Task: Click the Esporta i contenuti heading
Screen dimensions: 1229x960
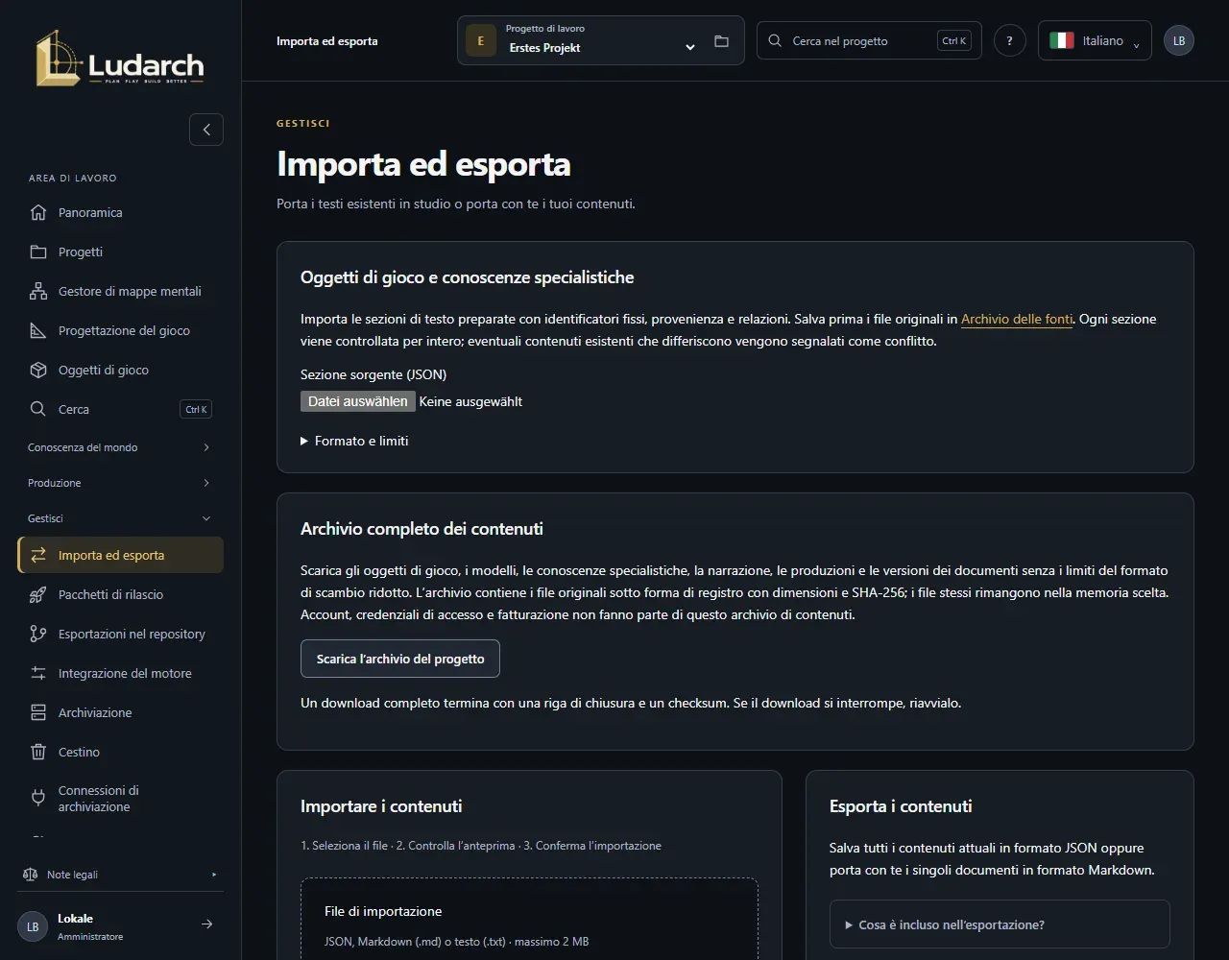Action: click(901, 806)
